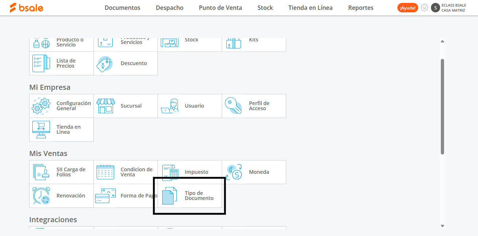Click the Tienda en Linea tile label

(x=69, y=129)
